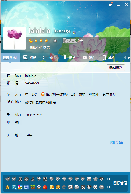This screenshot has height=194, width=131.
Task: Click the shield icon with letter T
Action: (95, 187)
